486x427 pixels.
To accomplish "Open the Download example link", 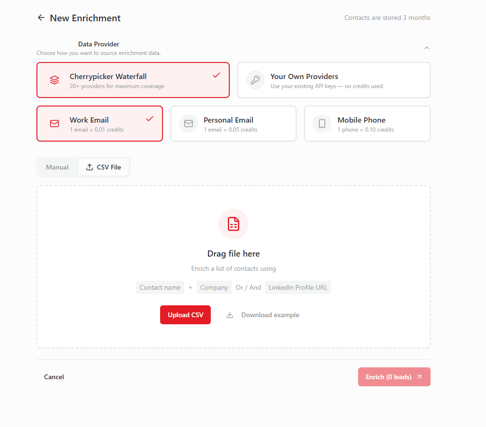I will [270, 315].
